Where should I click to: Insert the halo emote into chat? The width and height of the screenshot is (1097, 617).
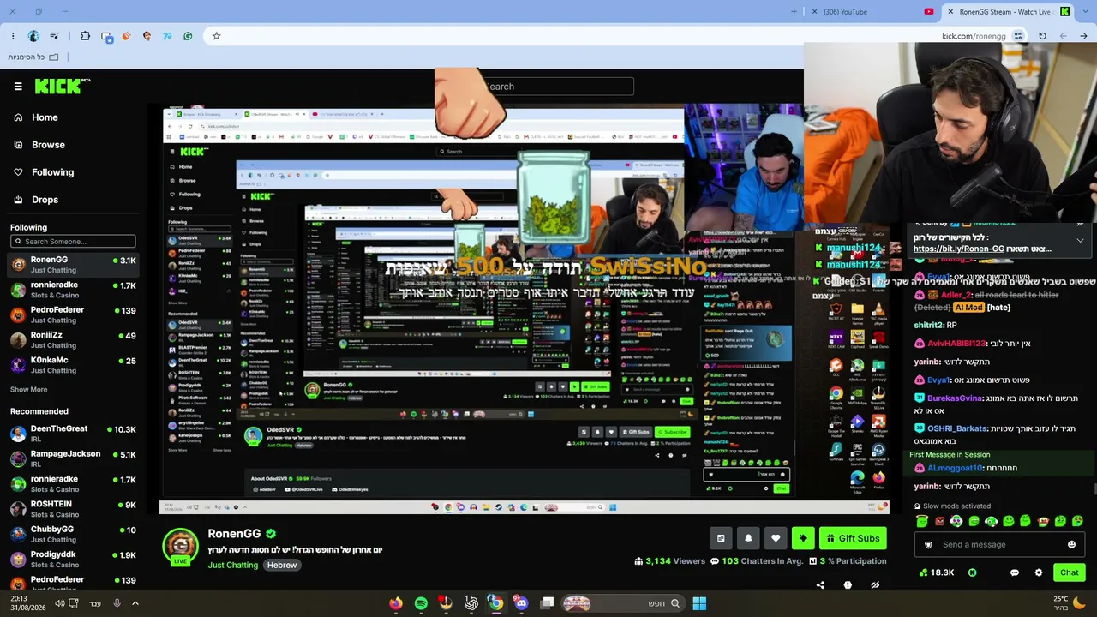tap(922, 521)
